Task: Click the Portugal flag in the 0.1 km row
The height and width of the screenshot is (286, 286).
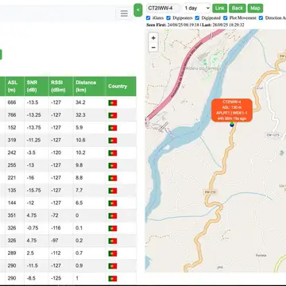Action: pyautogui.click(x=113, y=228)
